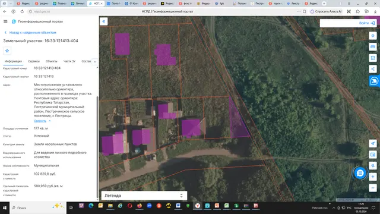The image size is (380, 214).
Task: Open the measure ruler tool
Action: click(373, 47)
